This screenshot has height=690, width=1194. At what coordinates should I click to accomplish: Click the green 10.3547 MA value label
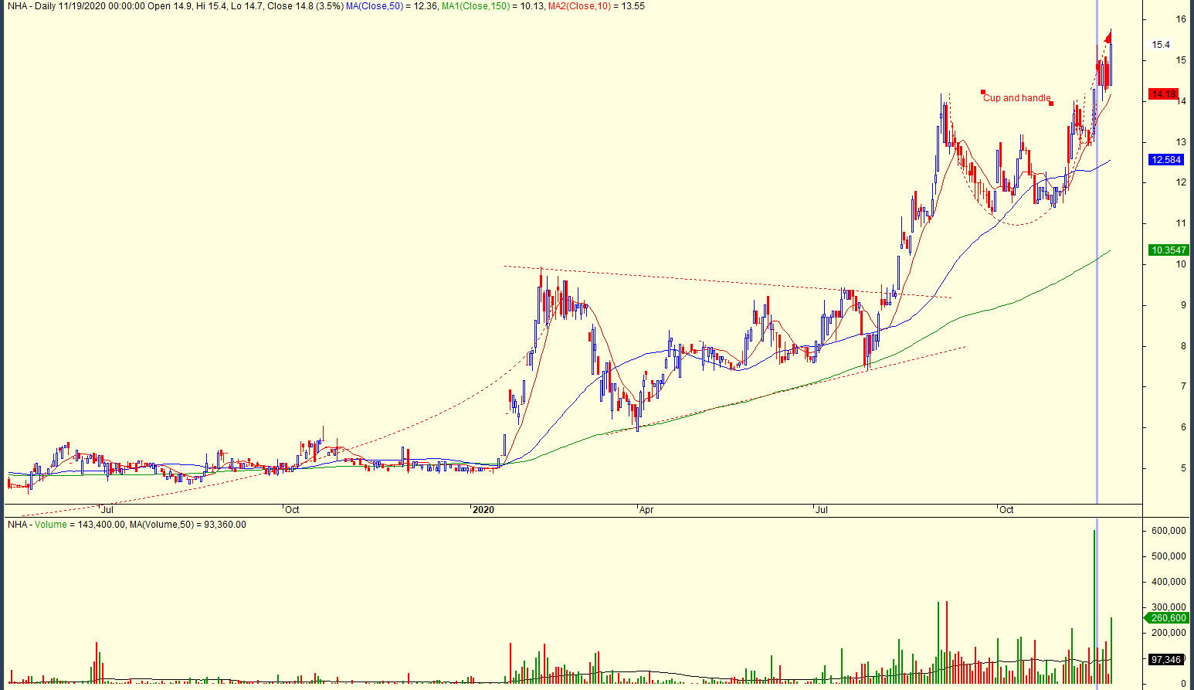(1168, 250)
